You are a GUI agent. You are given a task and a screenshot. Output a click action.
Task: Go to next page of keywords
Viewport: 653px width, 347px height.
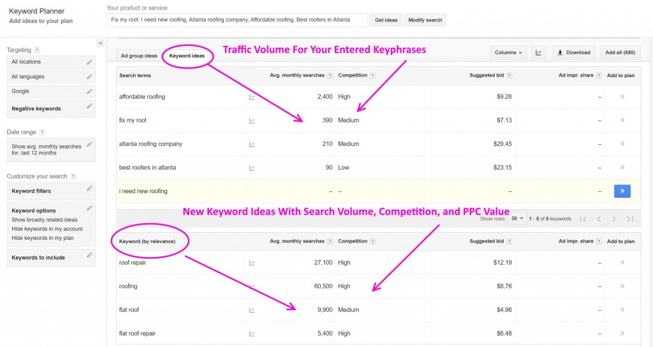coord(614,219)
